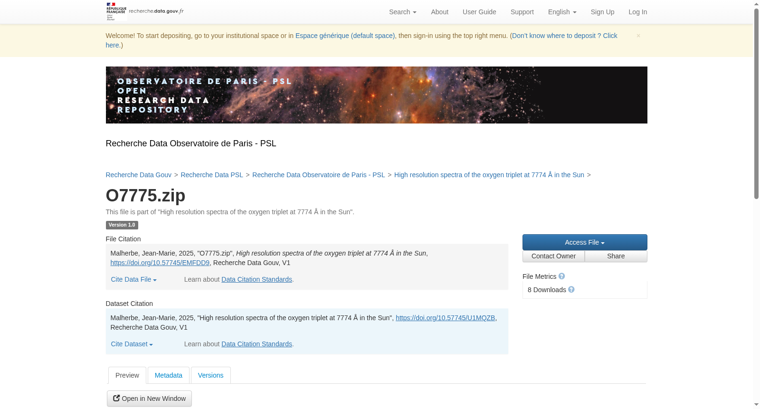Screen dimensions: 760x409
Task: Open the Support menu item
Action: (522, 12)
